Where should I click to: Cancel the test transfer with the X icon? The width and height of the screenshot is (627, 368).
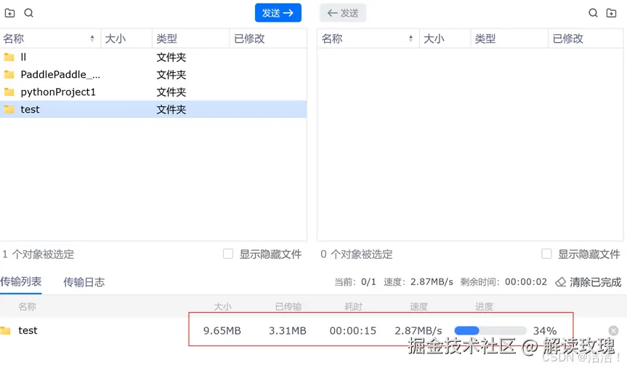[613, 330]
